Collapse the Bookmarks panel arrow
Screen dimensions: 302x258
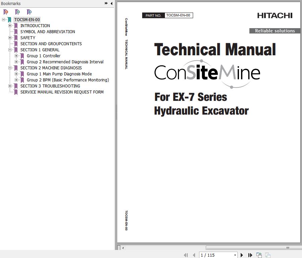112,3
